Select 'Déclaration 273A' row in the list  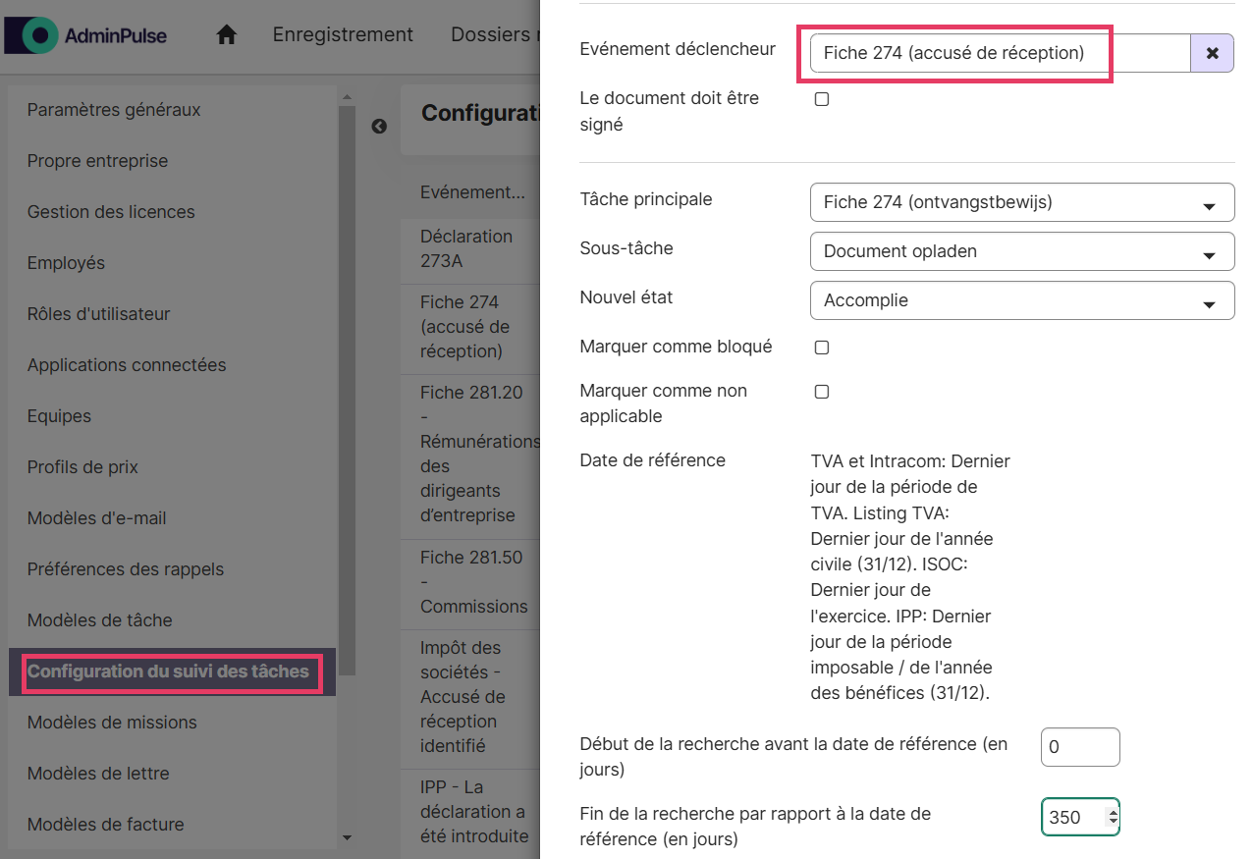coord(466,248)
